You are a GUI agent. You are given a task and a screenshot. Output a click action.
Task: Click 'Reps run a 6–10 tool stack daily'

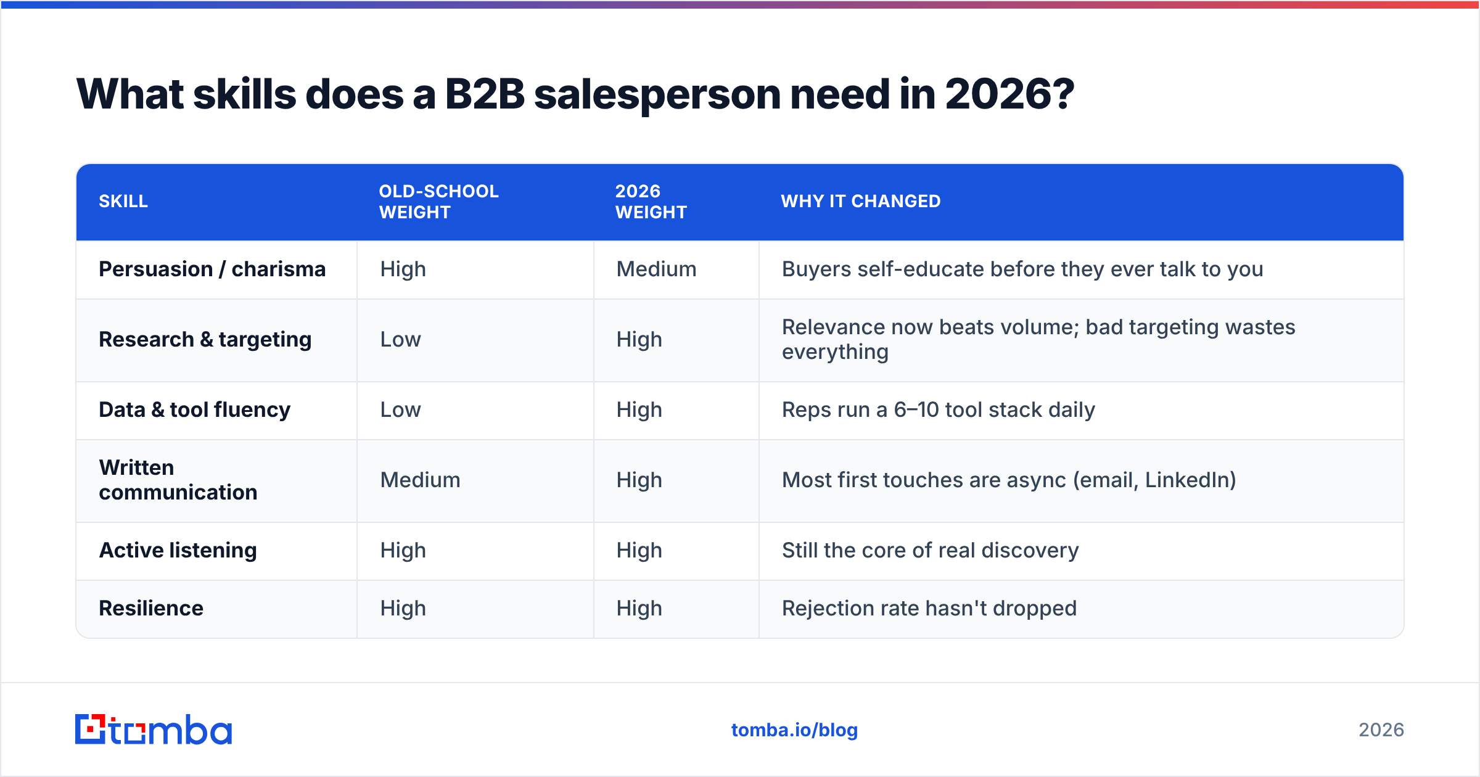point(938,410)
